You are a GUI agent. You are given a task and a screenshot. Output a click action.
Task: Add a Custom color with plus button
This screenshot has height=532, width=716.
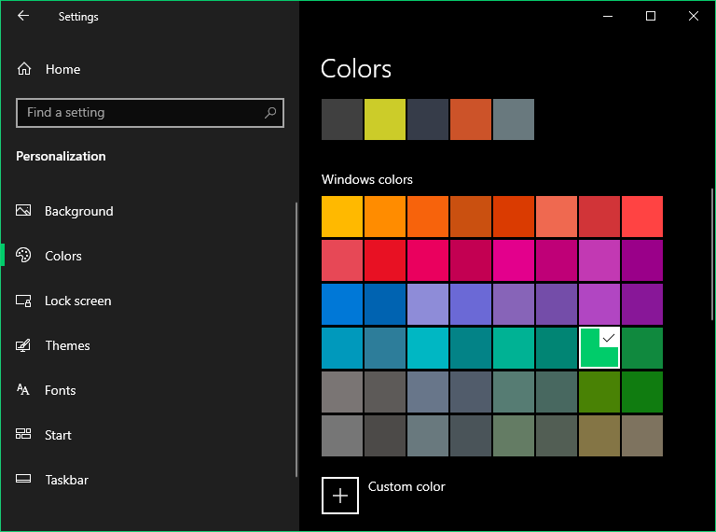(340, 496)
